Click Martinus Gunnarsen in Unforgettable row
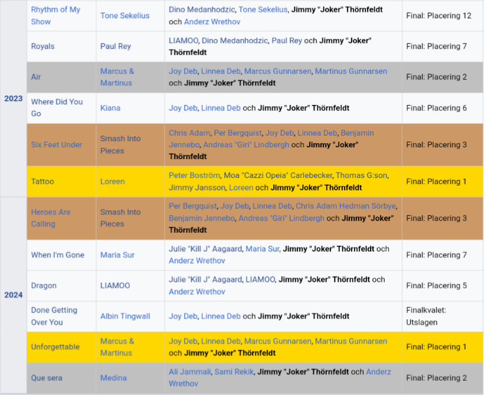 pyautogui.click(x=351, y=341)
